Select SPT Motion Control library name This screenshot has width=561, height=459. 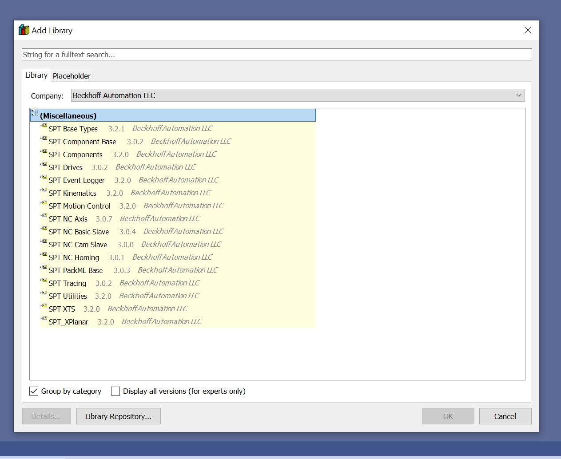point(80,206)
